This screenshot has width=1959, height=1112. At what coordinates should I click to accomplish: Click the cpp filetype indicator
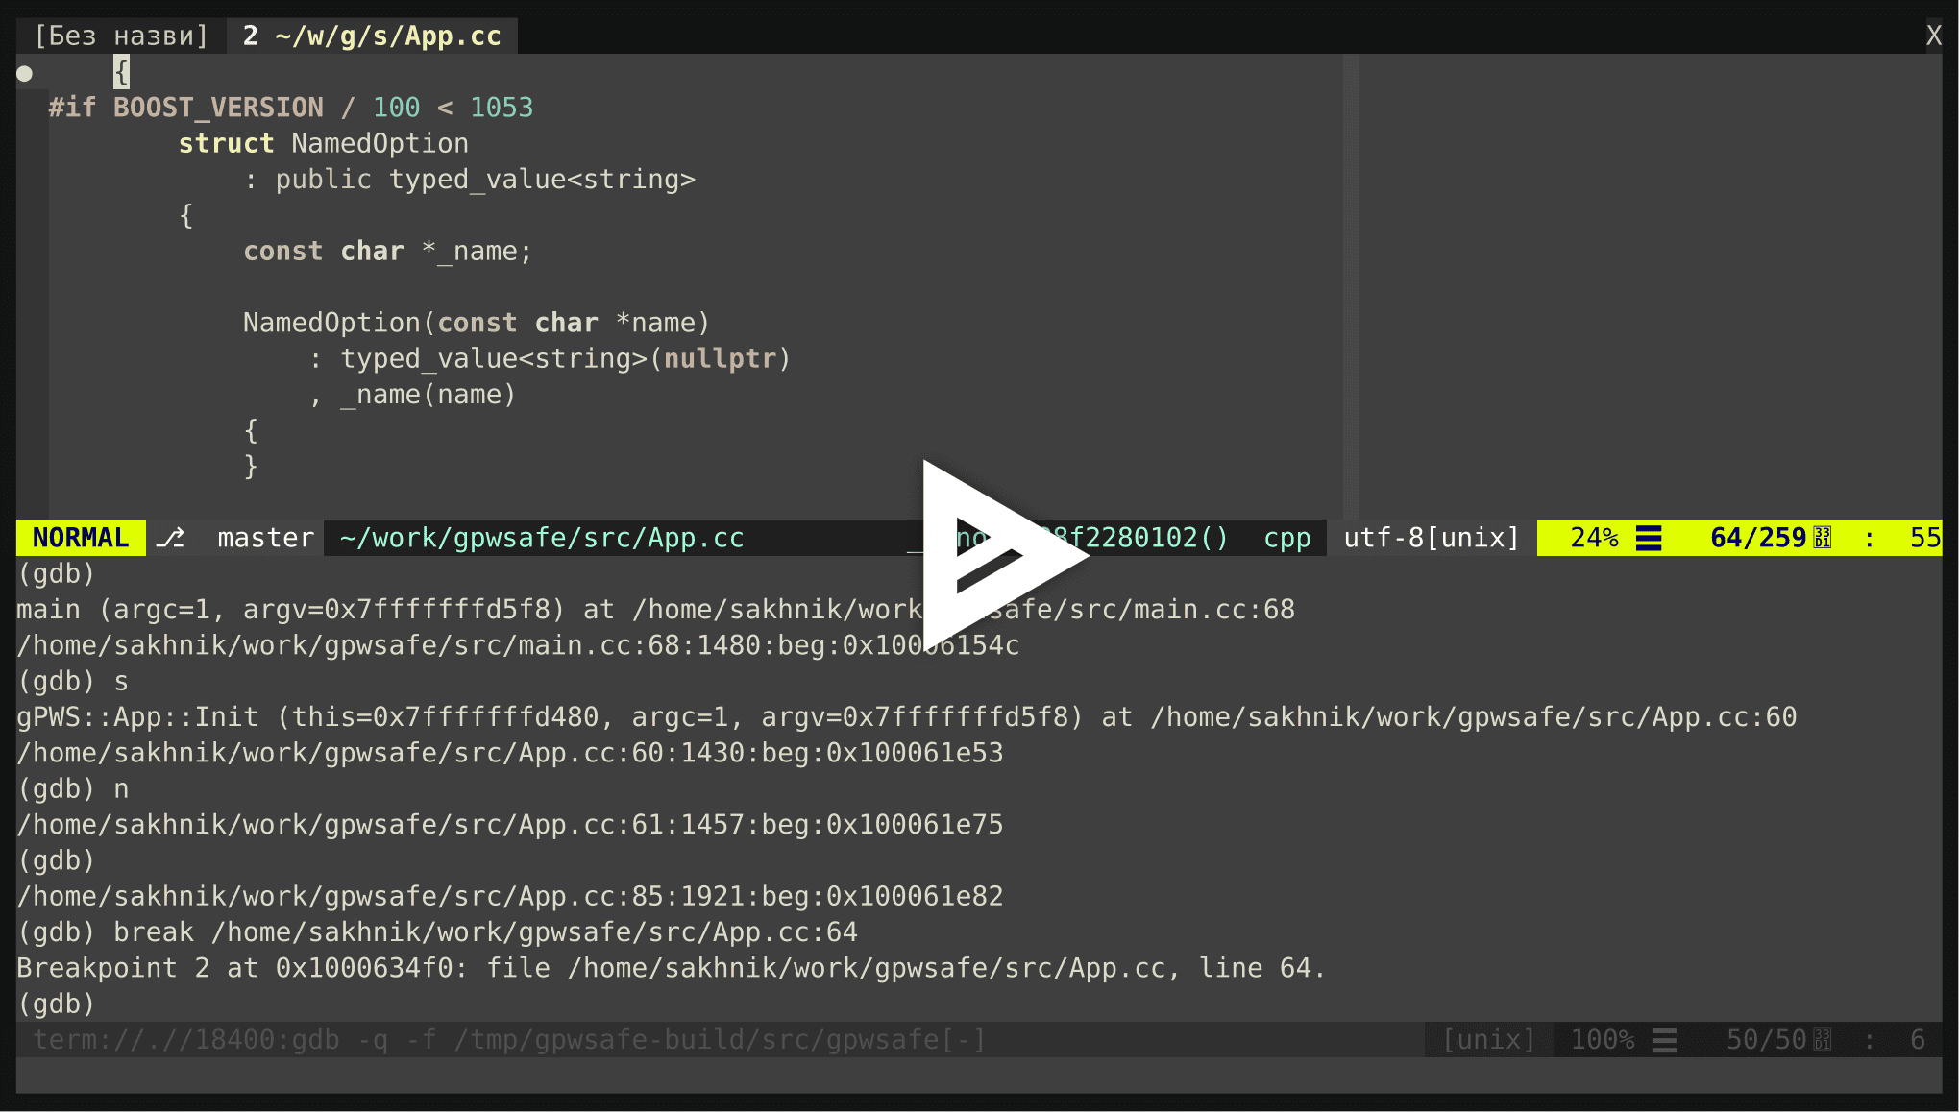click(1286, 538)
